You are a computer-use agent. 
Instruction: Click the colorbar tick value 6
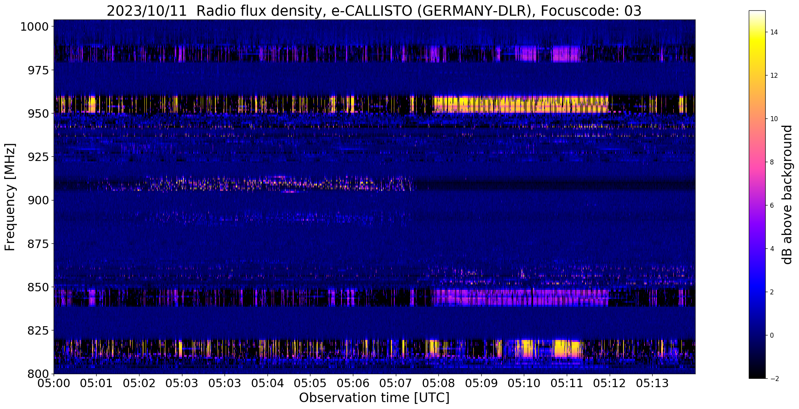click(x=772, y=205)
